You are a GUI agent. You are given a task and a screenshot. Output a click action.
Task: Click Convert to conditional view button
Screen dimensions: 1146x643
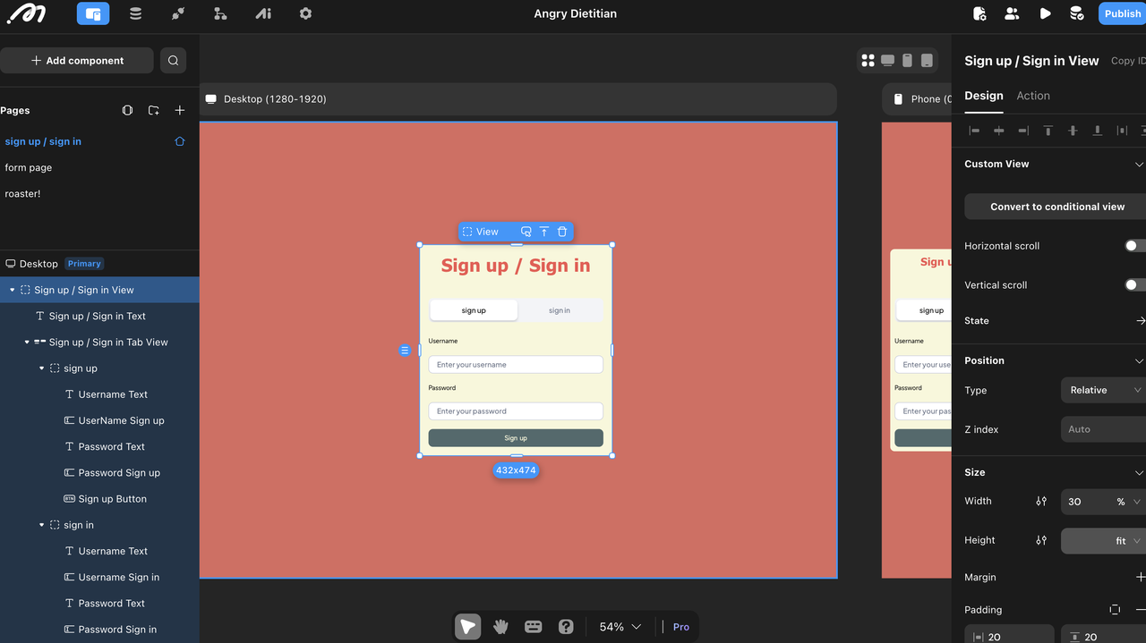(1057, 207)
